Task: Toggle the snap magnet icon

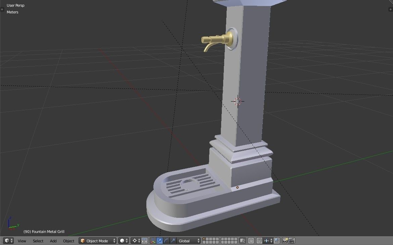Action: point(259,241)
